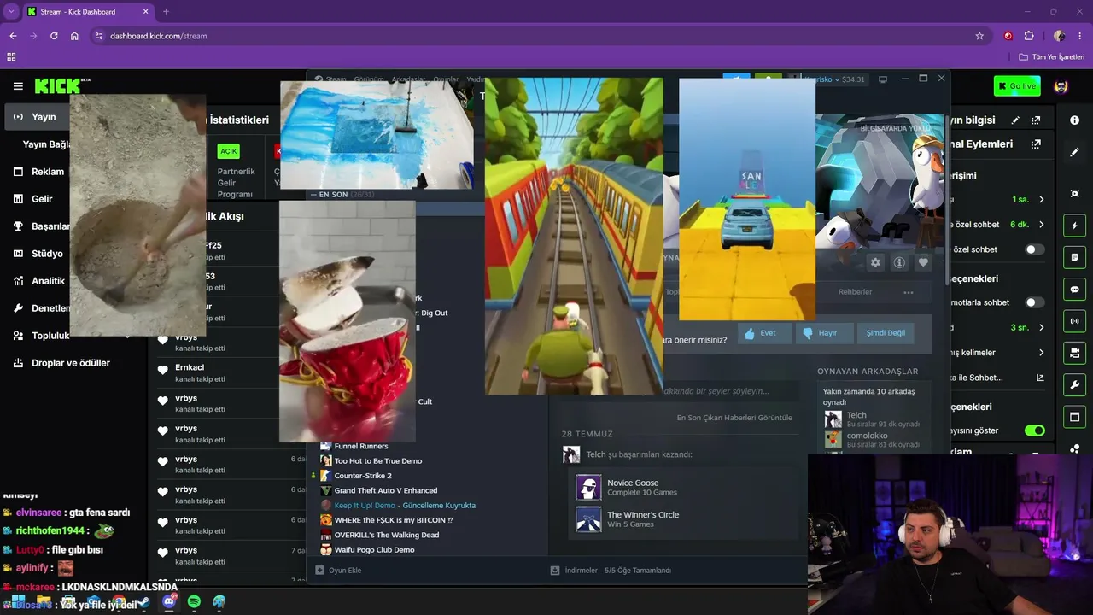
Task: Click the Go live button
Action: tap(1017, 86)
